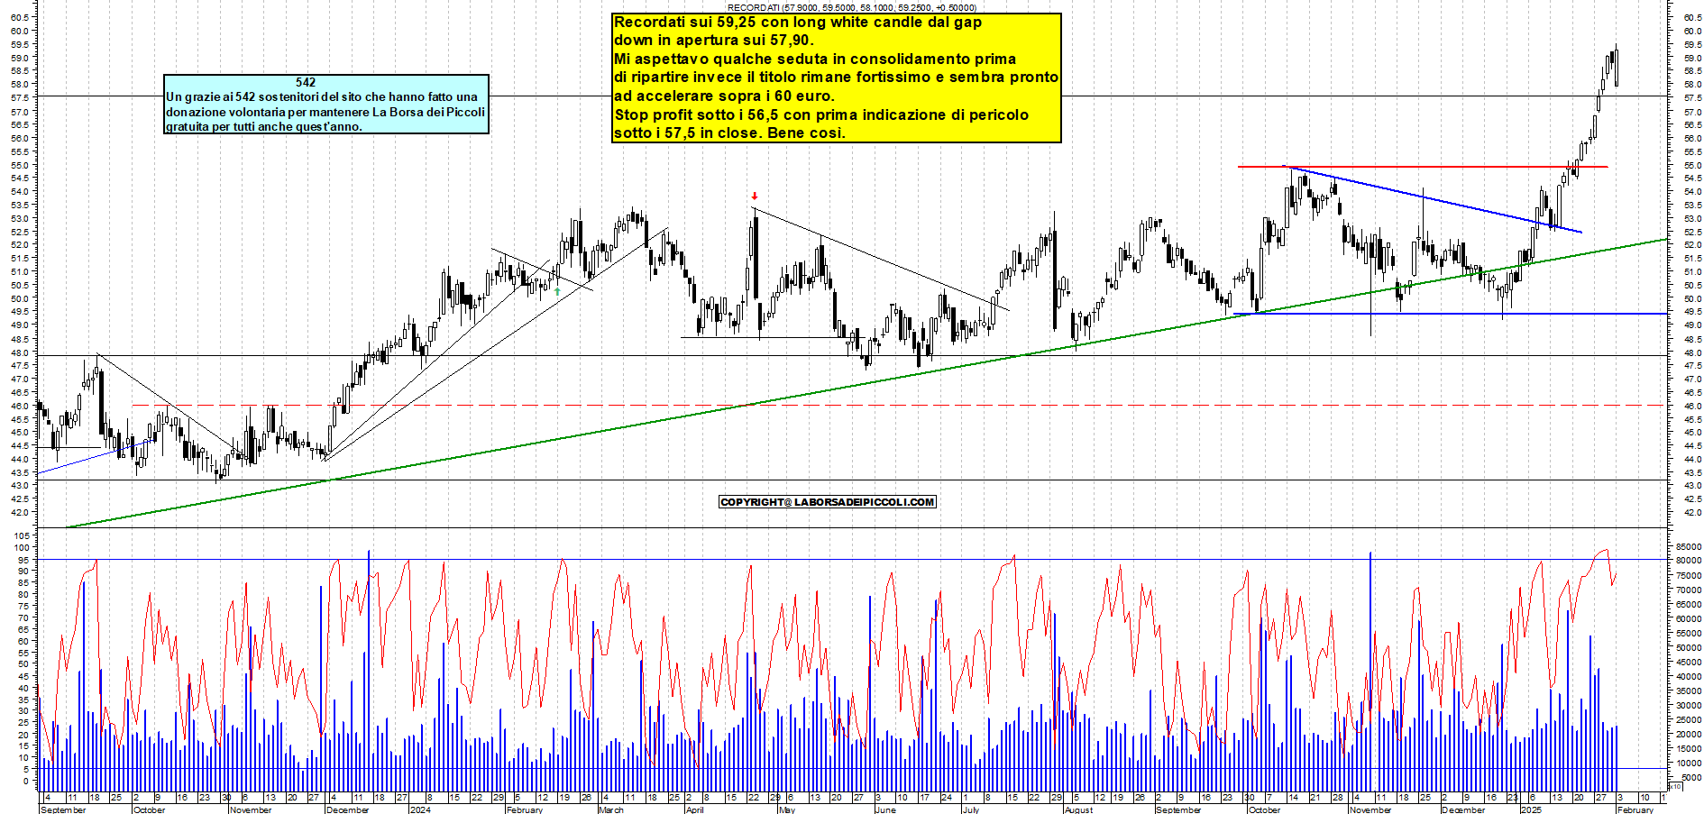Click the COPYRIGHT@LABORSADEIPICCOLI.COM label

(828, 502)
